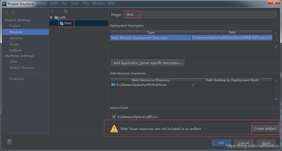Remove deployment descriptor with minus icon
Image resolution: width=282 pixels, height=151 pixels.
coord(276,40)
